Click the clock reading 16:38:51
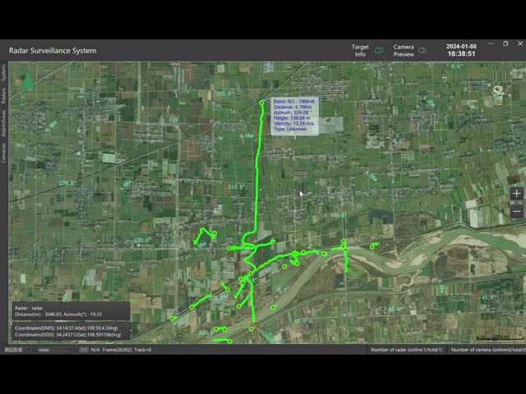 coord(461,54)
